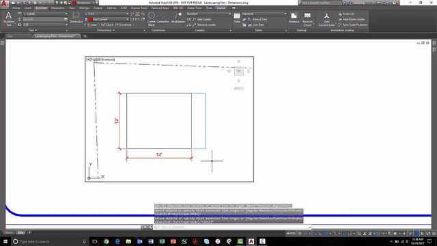
Task: Toggle Clean Screen in status bar
Action: [428, 233]
